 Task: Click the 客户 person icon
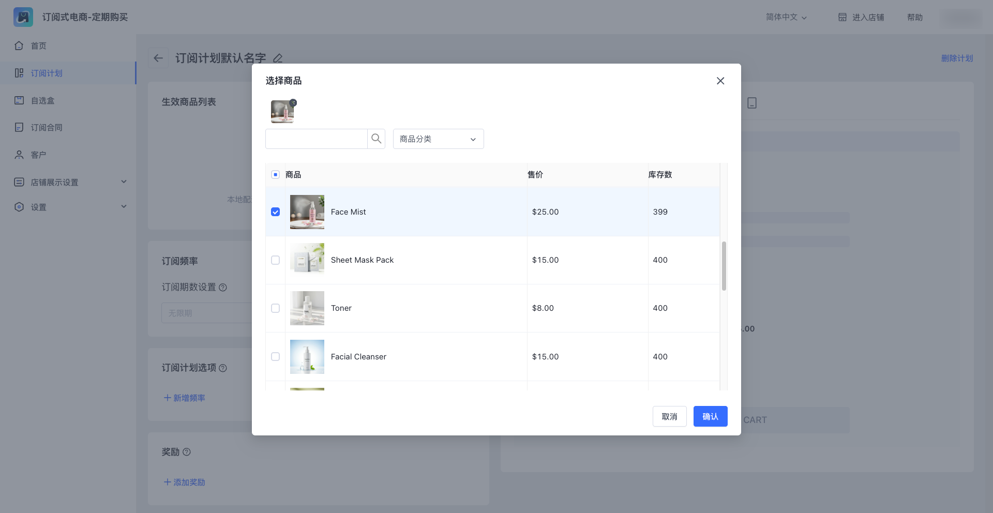(x=19, y=155)
